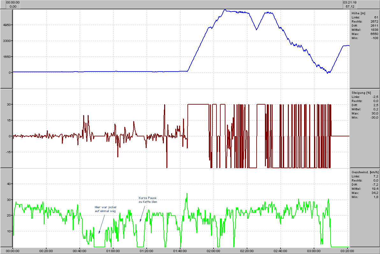380x254 pixels.
Task: Click the altitude Mittel value 1838
Action: click(374, 30)
